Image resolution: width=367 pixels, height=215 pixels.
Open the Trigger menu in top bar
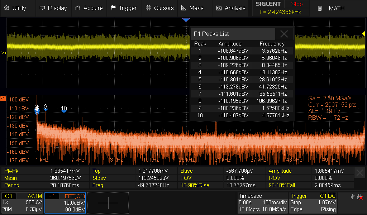(124, 8)
